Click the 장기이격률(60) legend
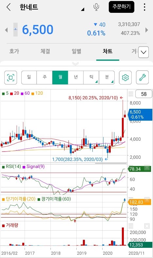The height and width of the screenshot is (258, 153). pyautogui.click(x=54, y=199)
